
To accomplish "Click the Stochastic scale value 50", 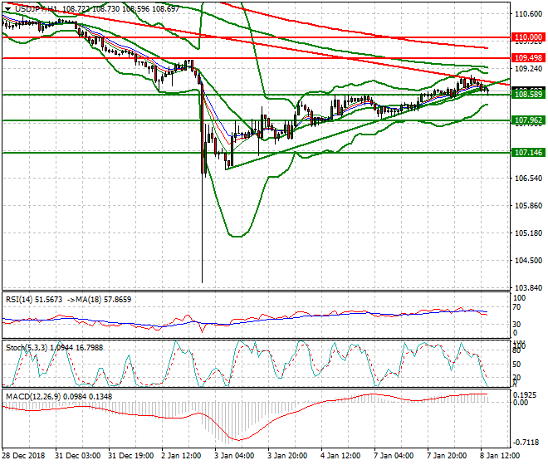I will 516,365.
